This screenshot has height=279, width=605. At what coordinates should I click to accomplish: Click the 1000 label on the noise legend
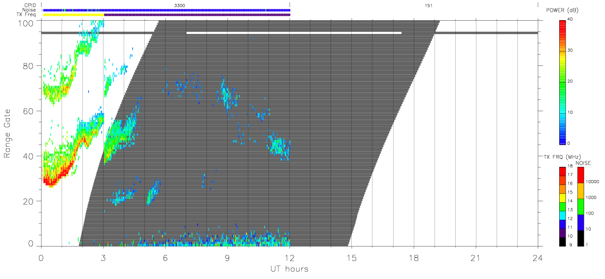point(592,197)
